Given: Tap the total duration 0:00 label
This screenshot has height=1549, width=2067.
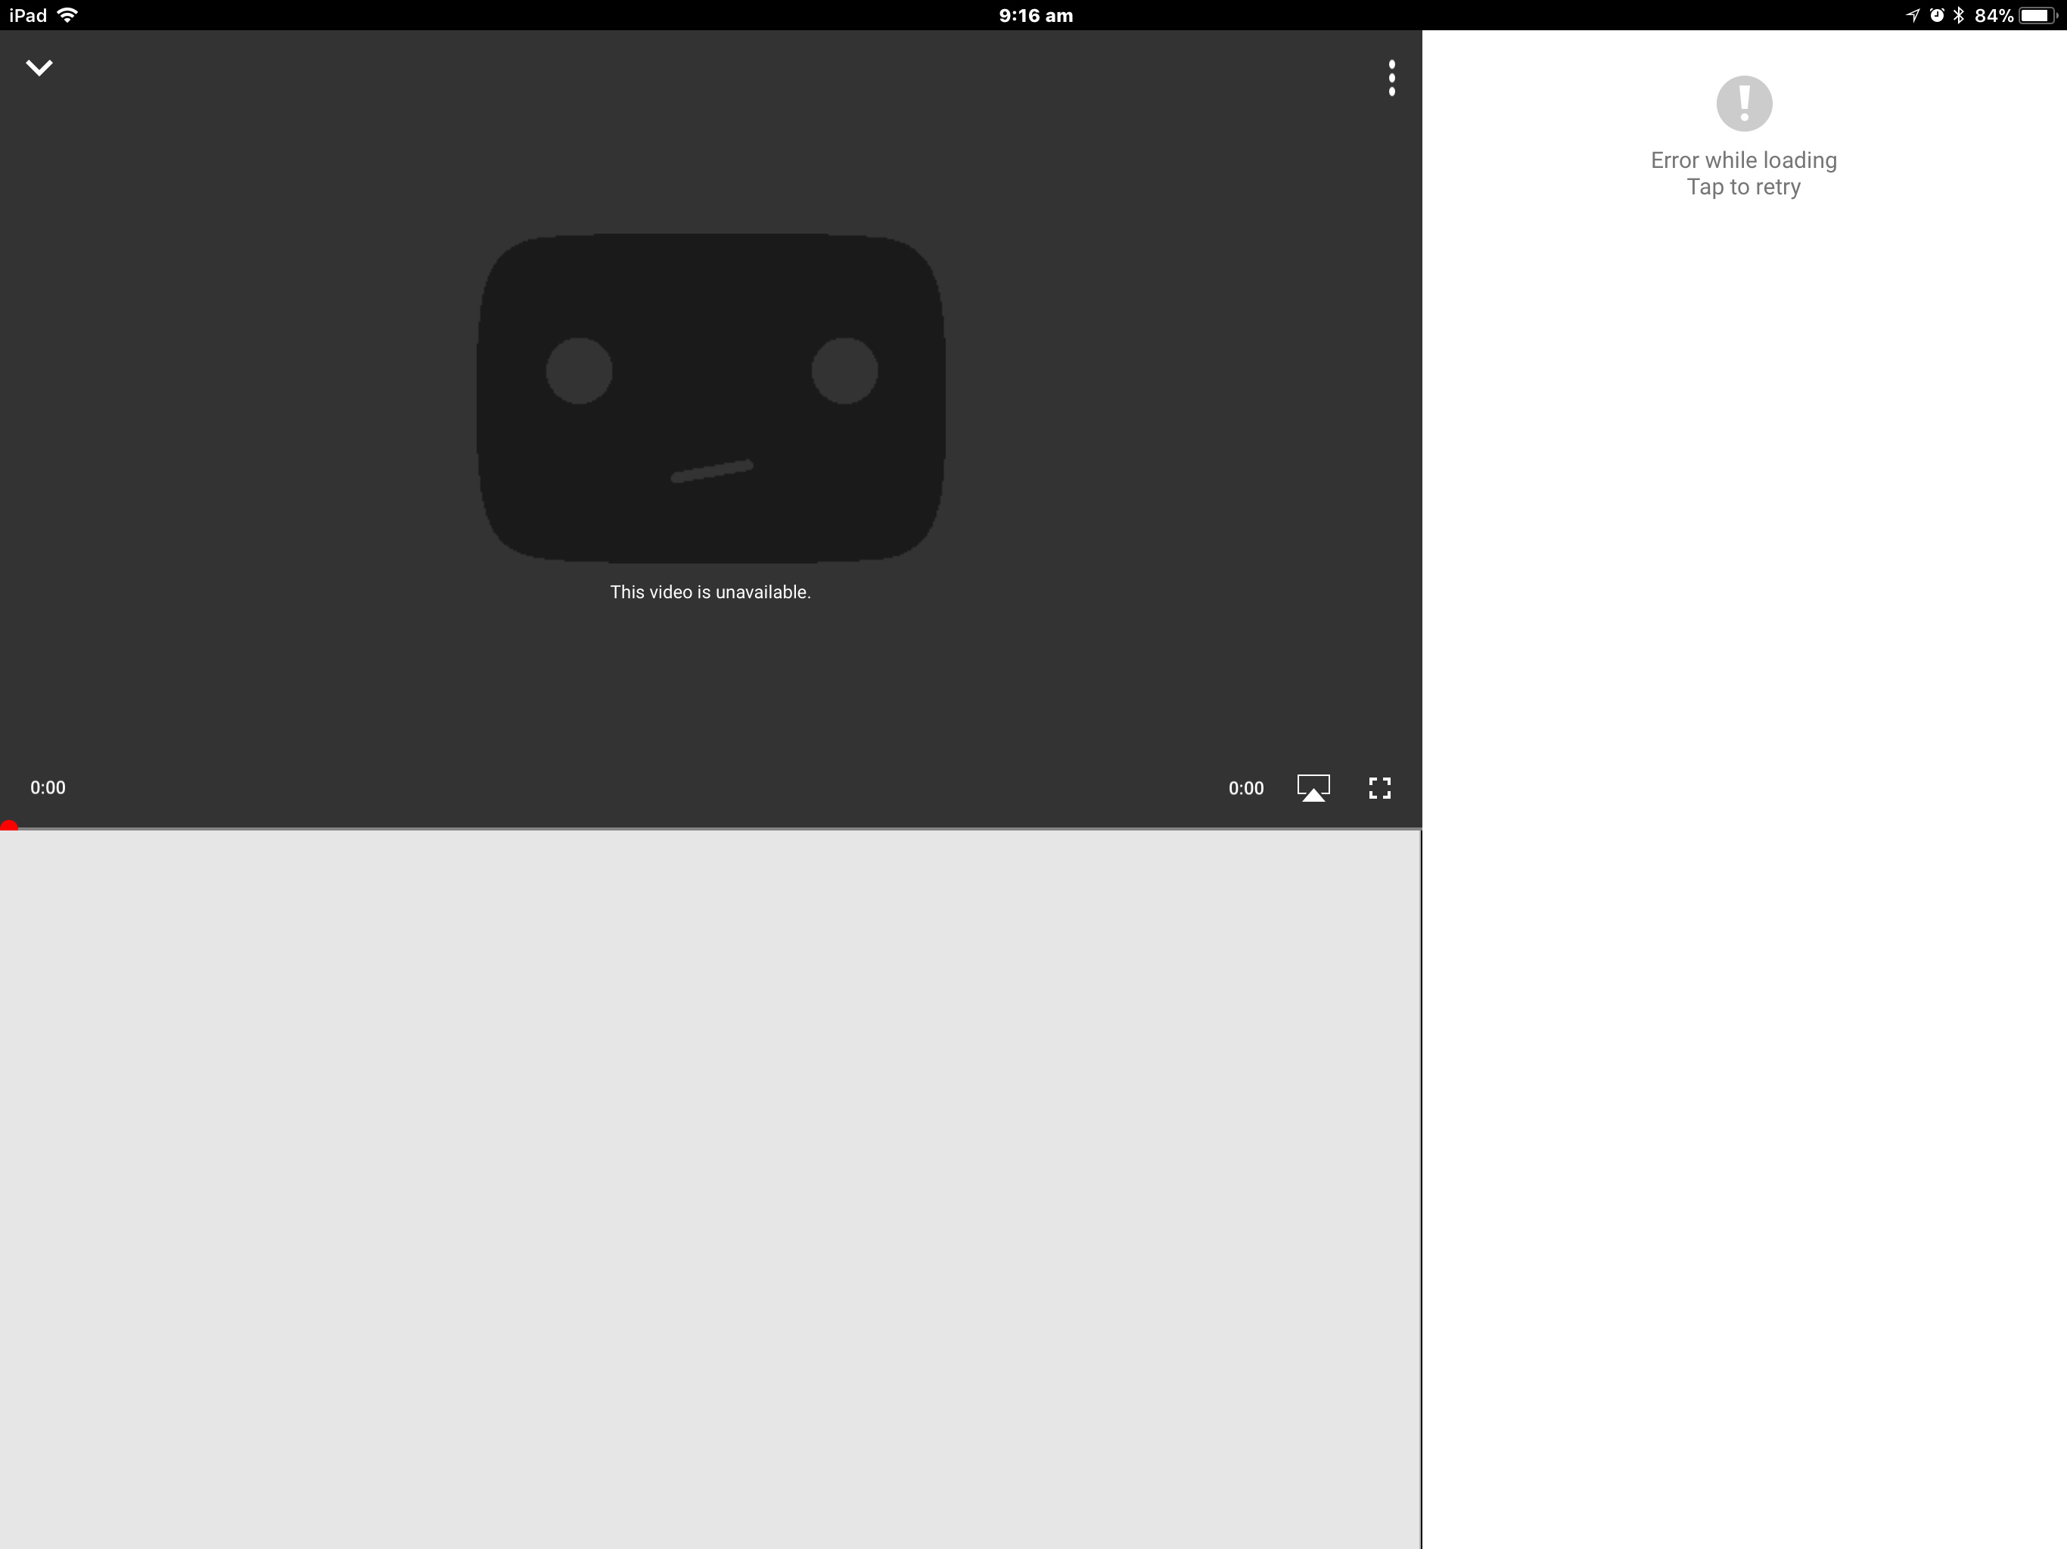Looking at the screenshot, I should coord(1245,789).
